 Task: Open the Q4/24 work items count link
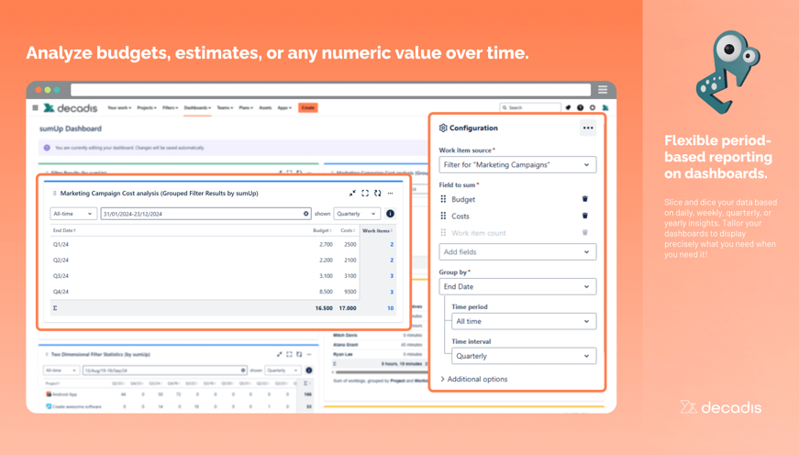392,292
